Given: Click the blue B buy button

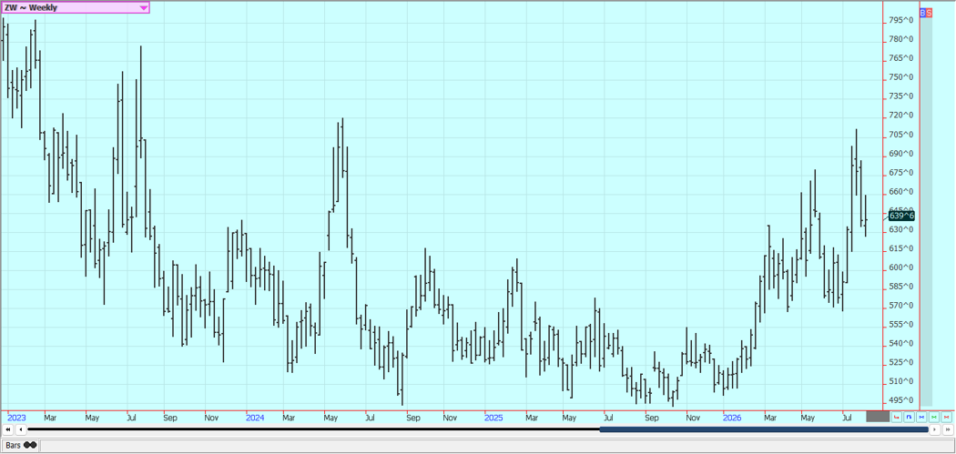Looking at the screenshot, I should 922,13.
